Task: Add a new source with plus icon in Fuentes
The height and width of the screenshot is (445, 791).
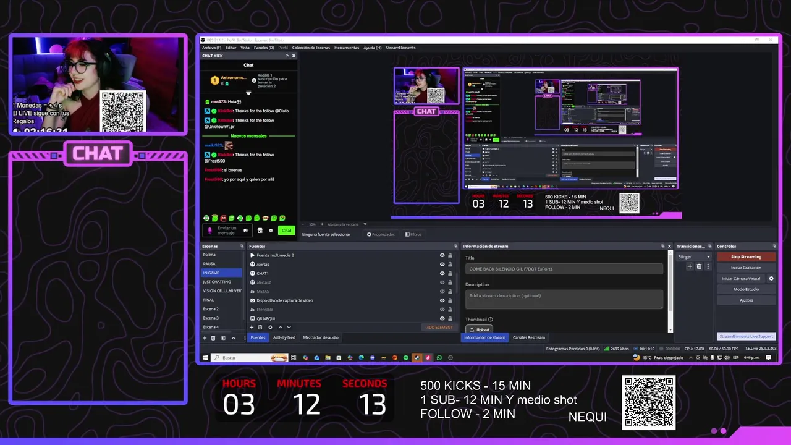Action: (252, 327)
